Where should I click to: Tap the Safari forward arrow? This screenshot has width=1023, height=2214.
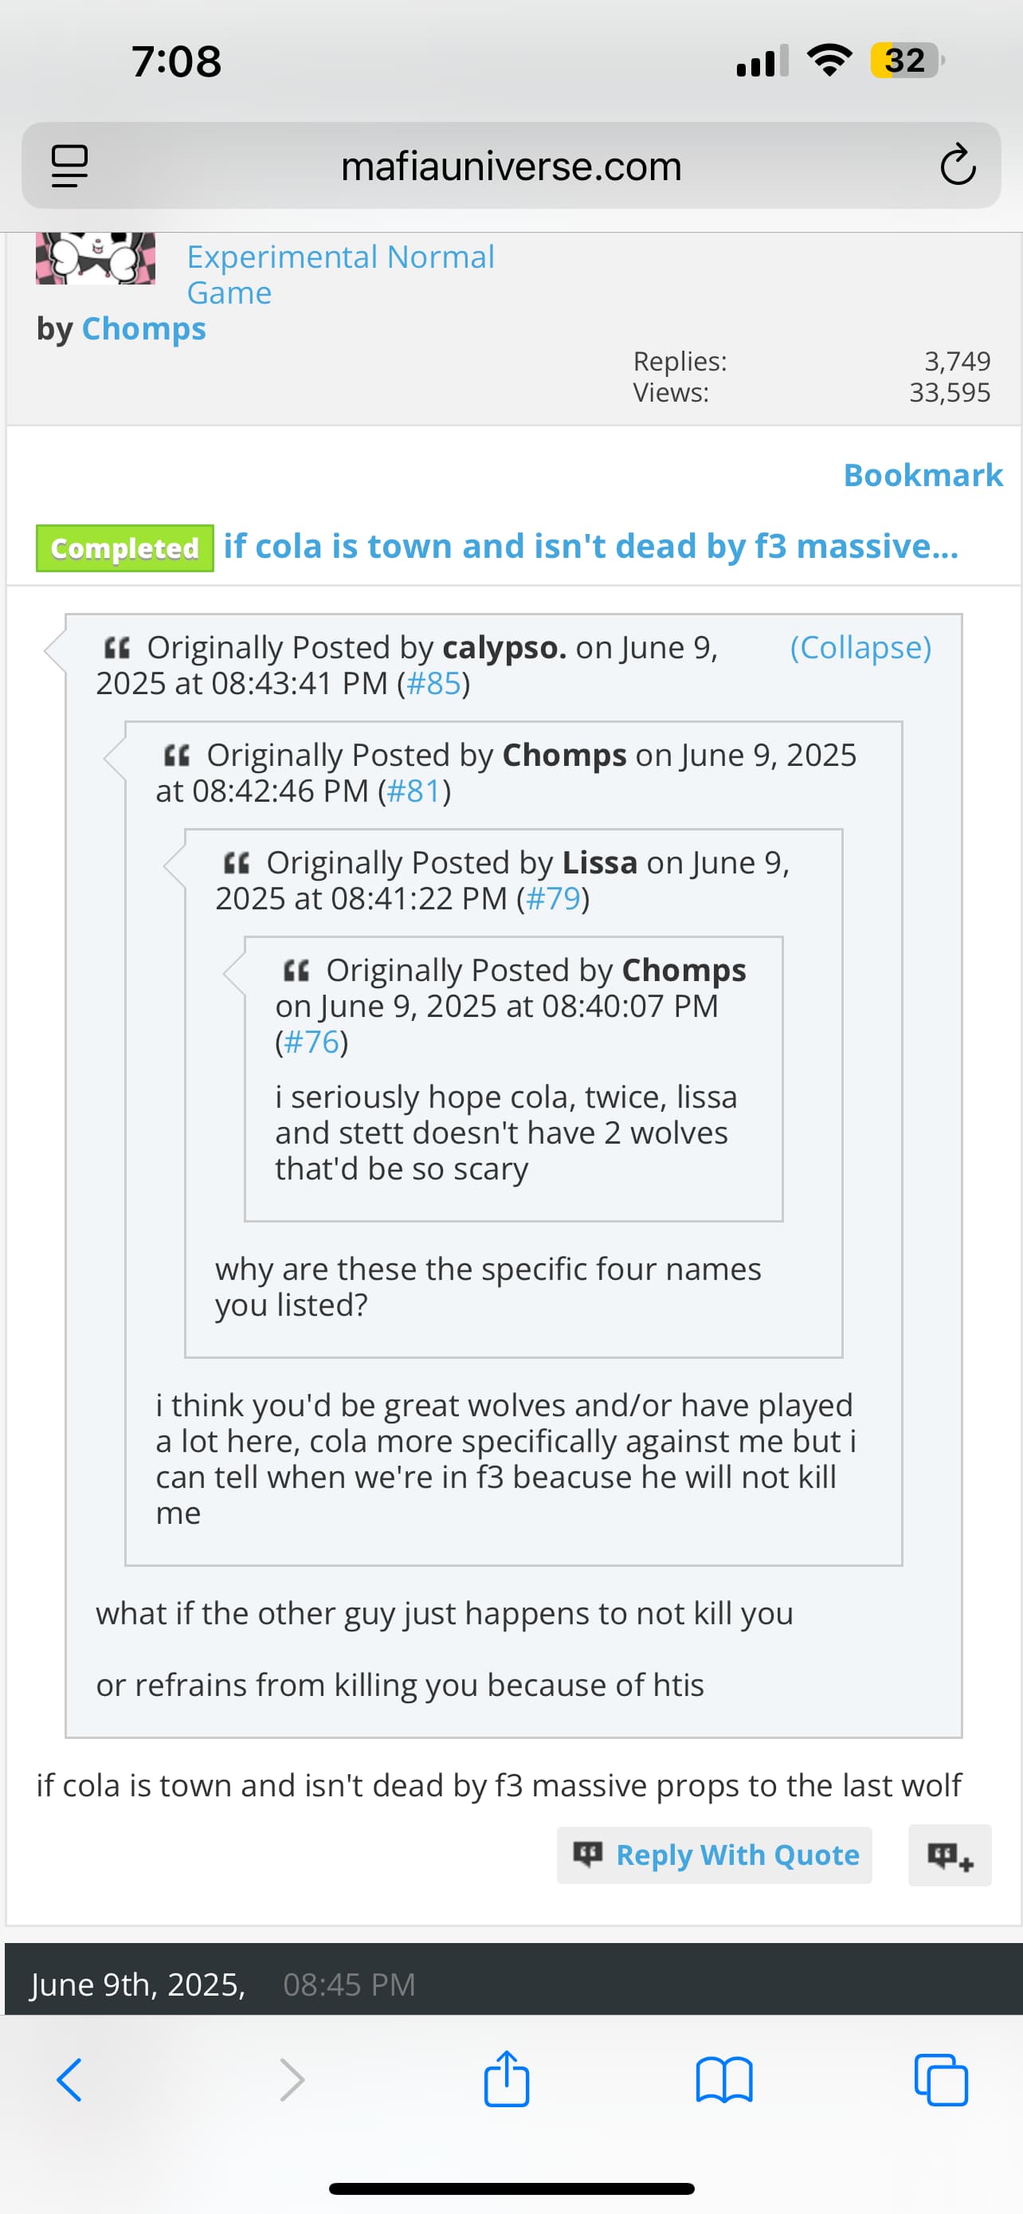click(292, 2080)
